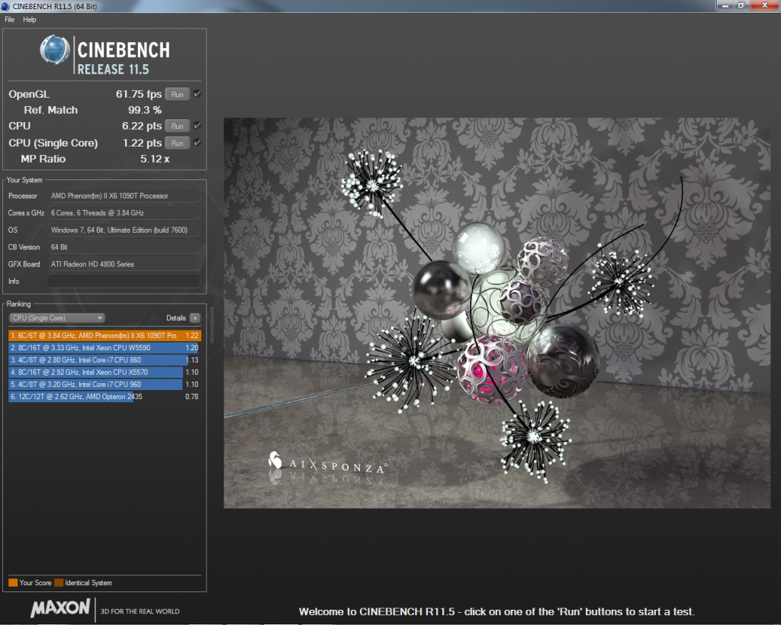Click the CPU score 6.22 pts
781x625 pixels.
point(141,126)
